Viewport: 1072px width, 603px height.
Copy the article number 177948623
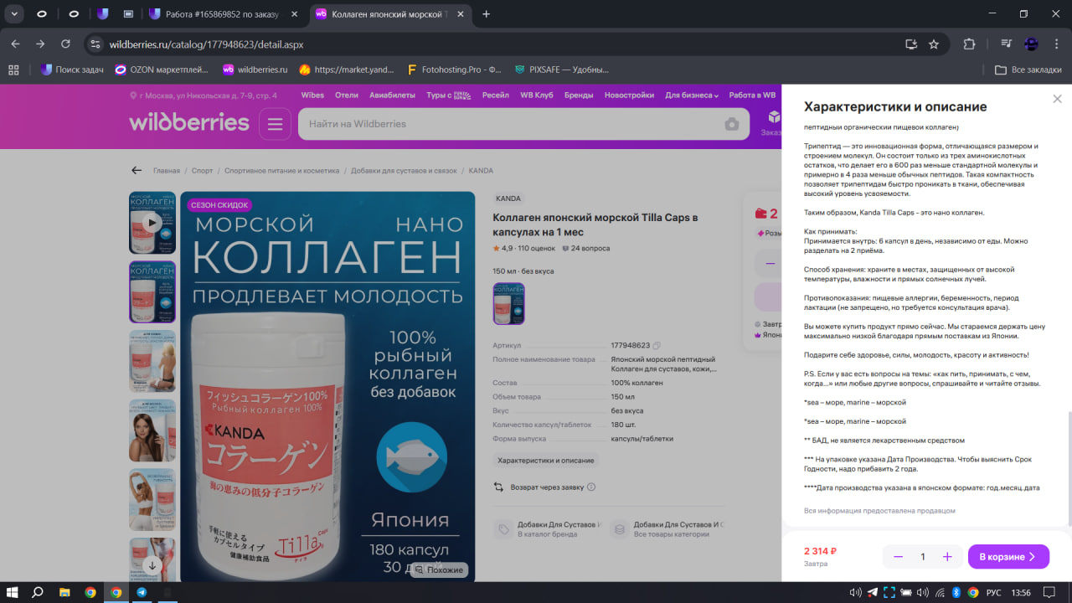point(657,345)
